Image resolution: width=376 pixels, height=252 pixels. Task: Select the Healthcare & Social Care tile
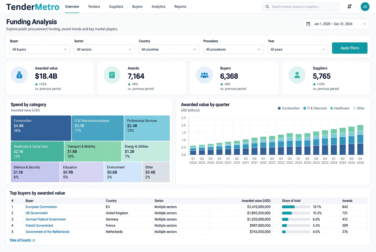pos(37,151)
